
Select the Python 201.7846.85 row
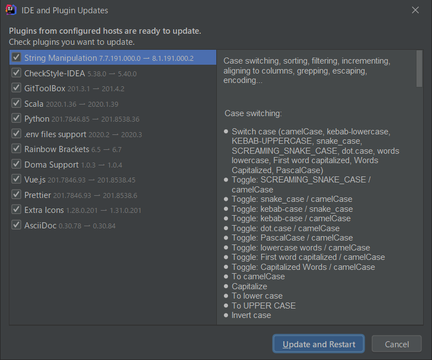pyautogui.click(x=113, y=119)
